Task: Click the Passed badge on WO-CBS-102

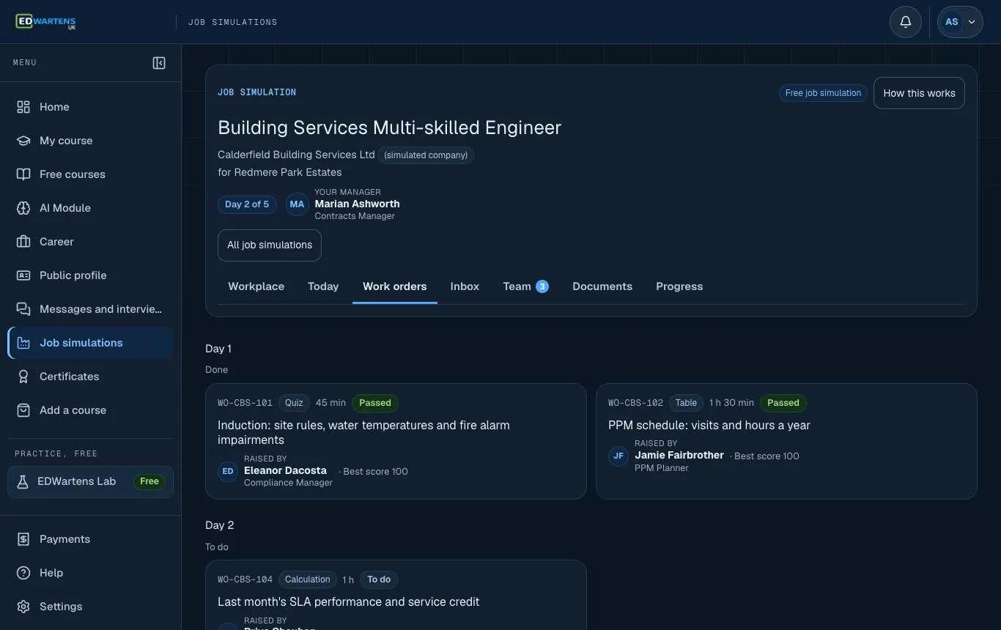Action: click(783, 403)
